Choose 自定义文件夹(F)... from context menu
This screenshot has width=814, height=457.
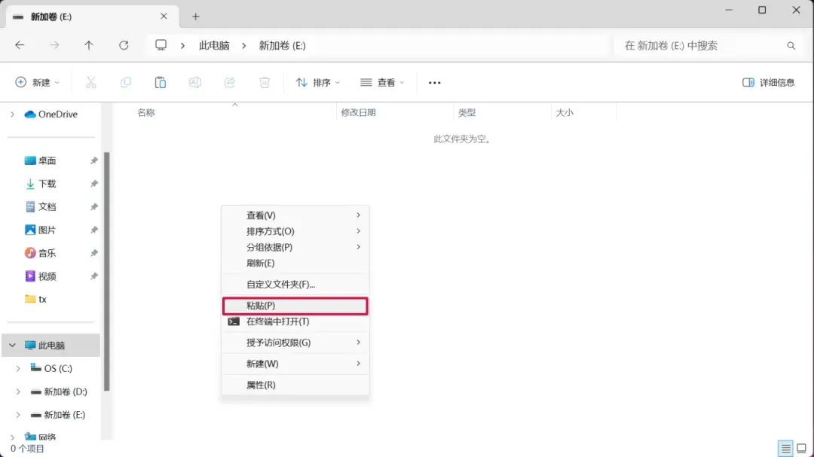point(295,285)
